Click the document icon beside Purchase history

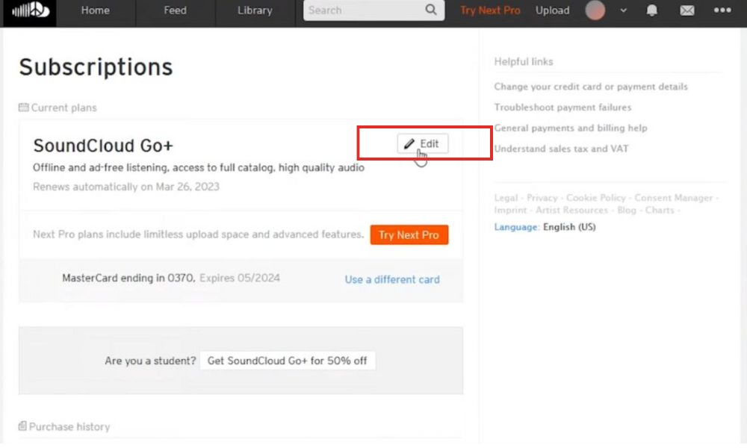coord(23,426)
